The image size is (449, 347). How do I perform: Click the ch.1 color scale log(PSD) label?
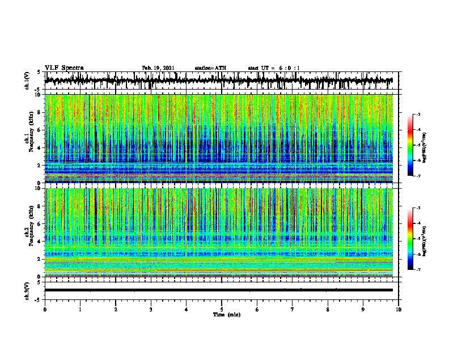425,148
